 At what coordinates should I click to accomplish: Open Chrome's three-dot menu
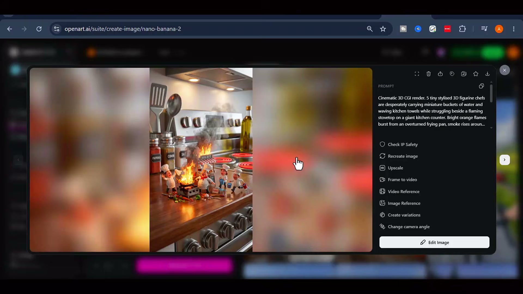tap(514, 29)
